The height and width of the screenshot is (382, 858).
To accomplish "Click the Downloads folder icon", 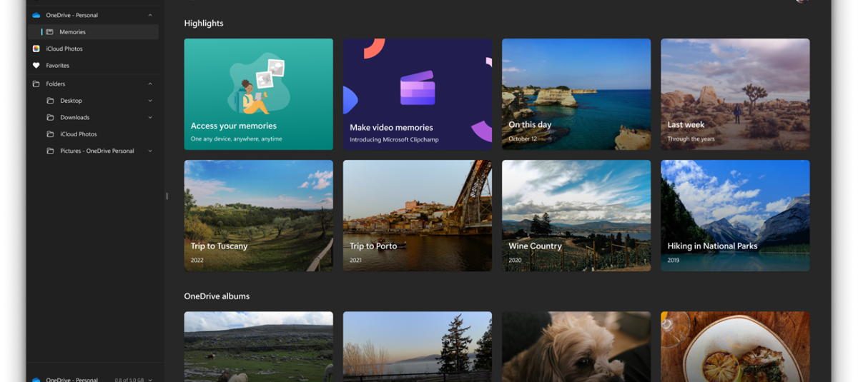I will 51,118.
